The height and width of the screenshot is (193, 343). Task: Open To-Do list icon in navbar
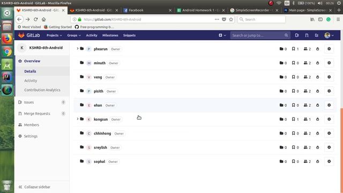tap(317, 35)
